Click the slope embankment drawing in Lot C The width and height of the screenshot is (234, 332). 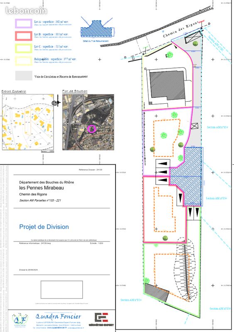point(186,269)
